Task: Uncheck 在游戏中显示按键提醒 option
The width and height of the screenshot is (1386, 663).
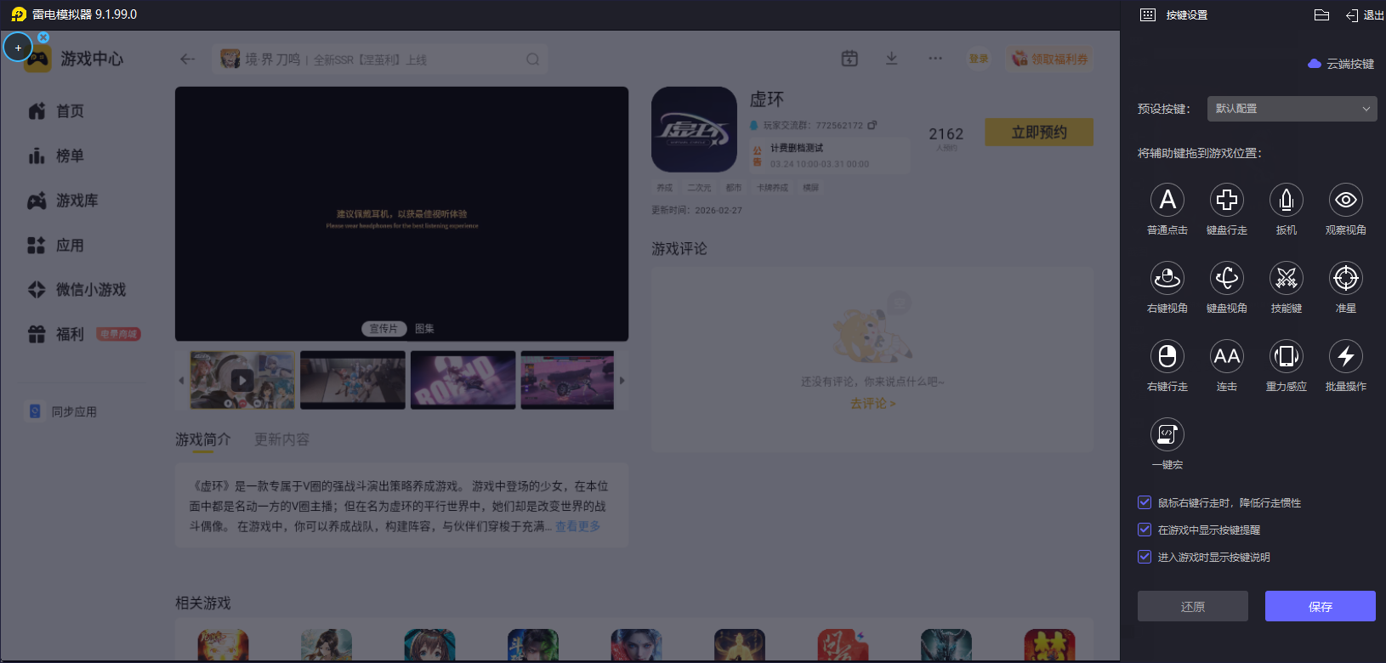Action: 1145,530
